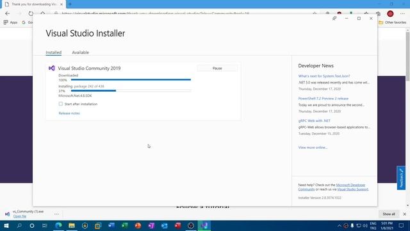Click the taskbar clock showing 5:01 PM
Viewport: 410px width, 231px height.
[x=387, y=225]
